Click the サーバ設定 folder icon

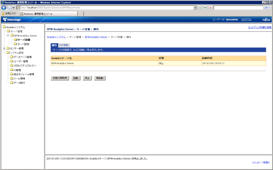click(x=15, y=44)
